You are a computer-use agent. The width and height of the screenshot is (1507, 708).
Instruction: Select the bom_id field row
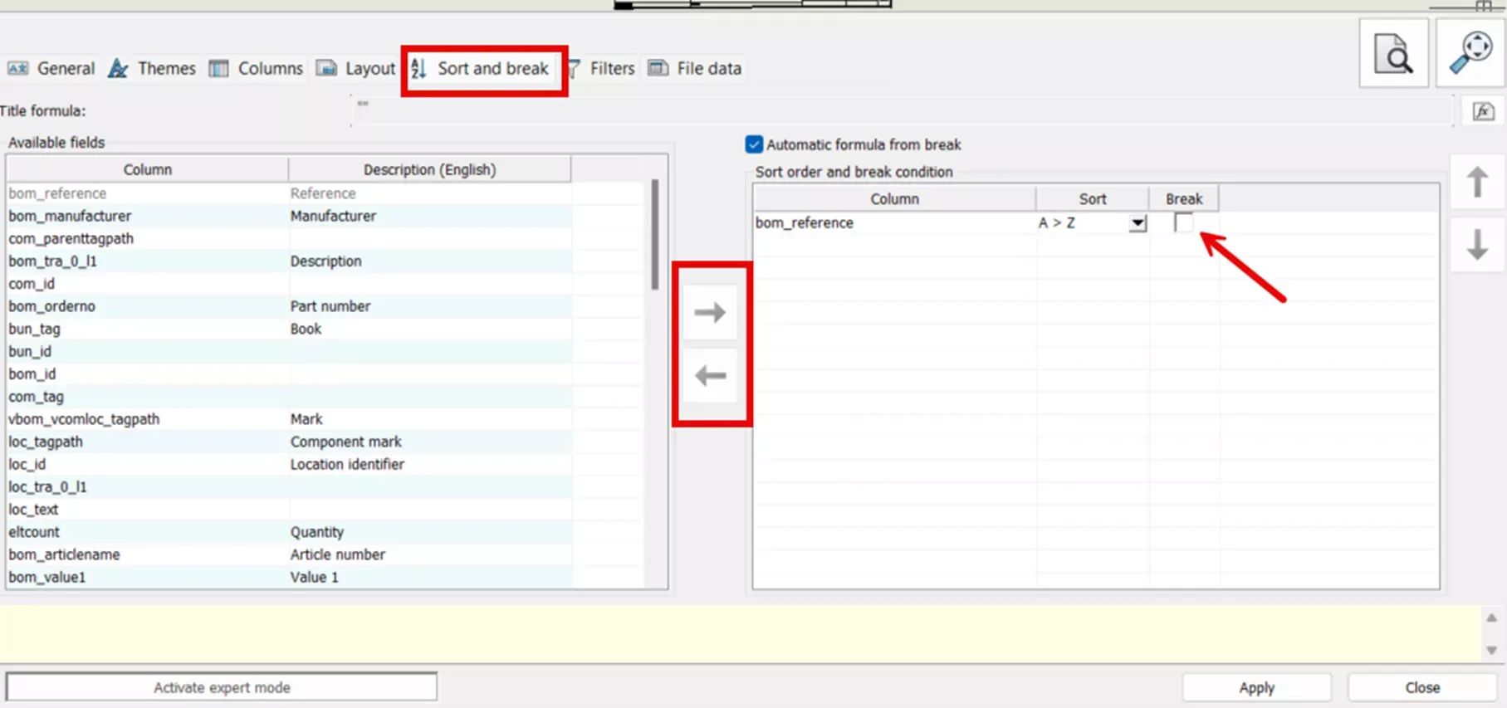tap(289, 374)
